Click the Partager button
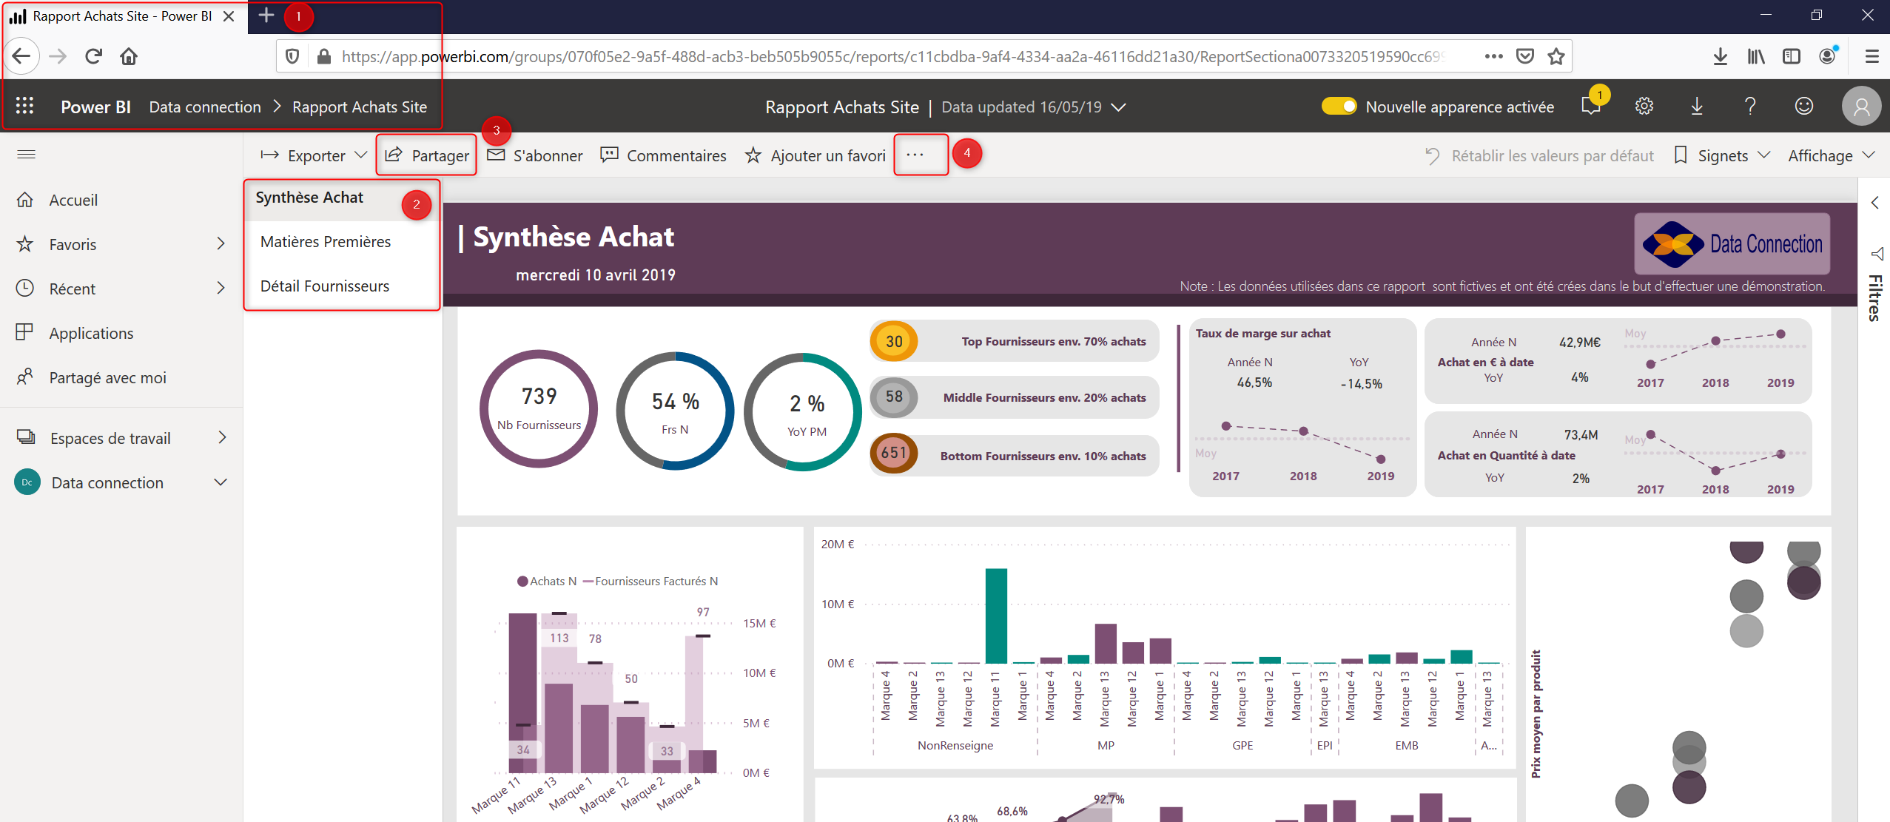1890x822 pixels. (427, 155)
